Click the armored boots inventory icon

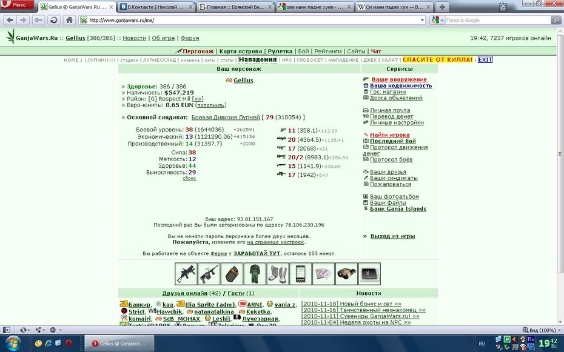pos(278,274)
